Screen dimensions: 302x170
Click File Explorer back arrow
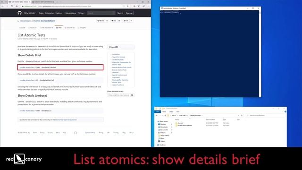point(157,115)
